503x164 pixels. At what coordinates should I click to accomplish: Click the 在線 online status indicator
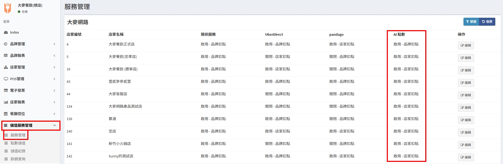coord(23,12)
